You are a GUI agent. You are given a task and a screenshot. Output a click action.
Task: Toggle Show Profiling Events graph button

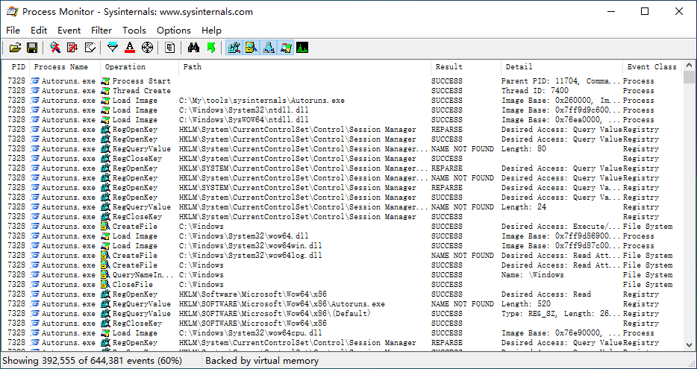click(303, 48)
